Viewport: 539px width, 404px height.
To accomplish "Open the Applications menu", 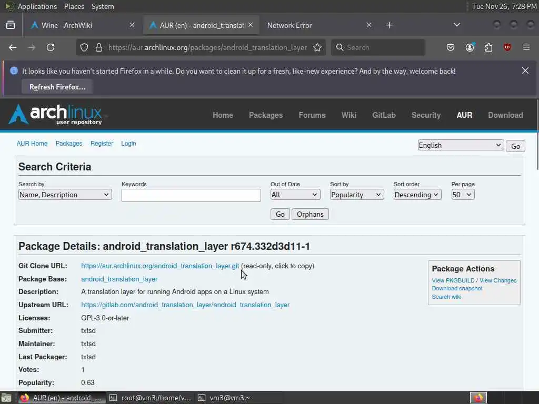I will tap(37, 6).
